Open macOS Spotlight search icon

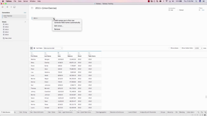(x=196, y=1)
